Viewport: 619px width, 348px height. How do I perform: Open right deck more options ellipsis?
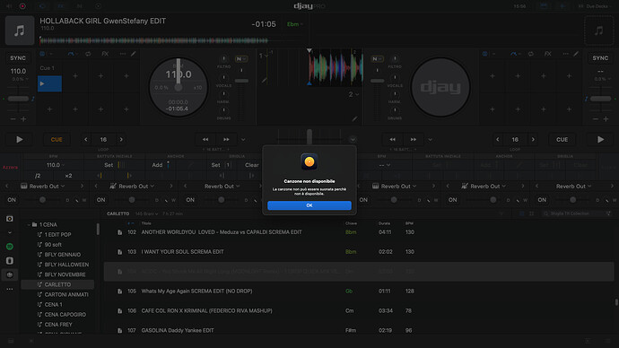pos(565,54)
